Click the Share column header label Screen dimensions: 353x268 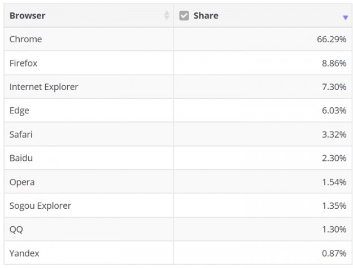pos(206,16)
